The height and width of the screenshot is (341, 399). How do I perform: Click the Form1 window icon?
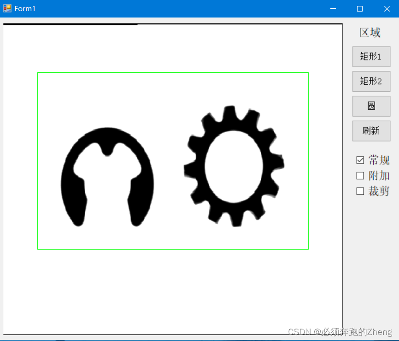tap(7, 8)
